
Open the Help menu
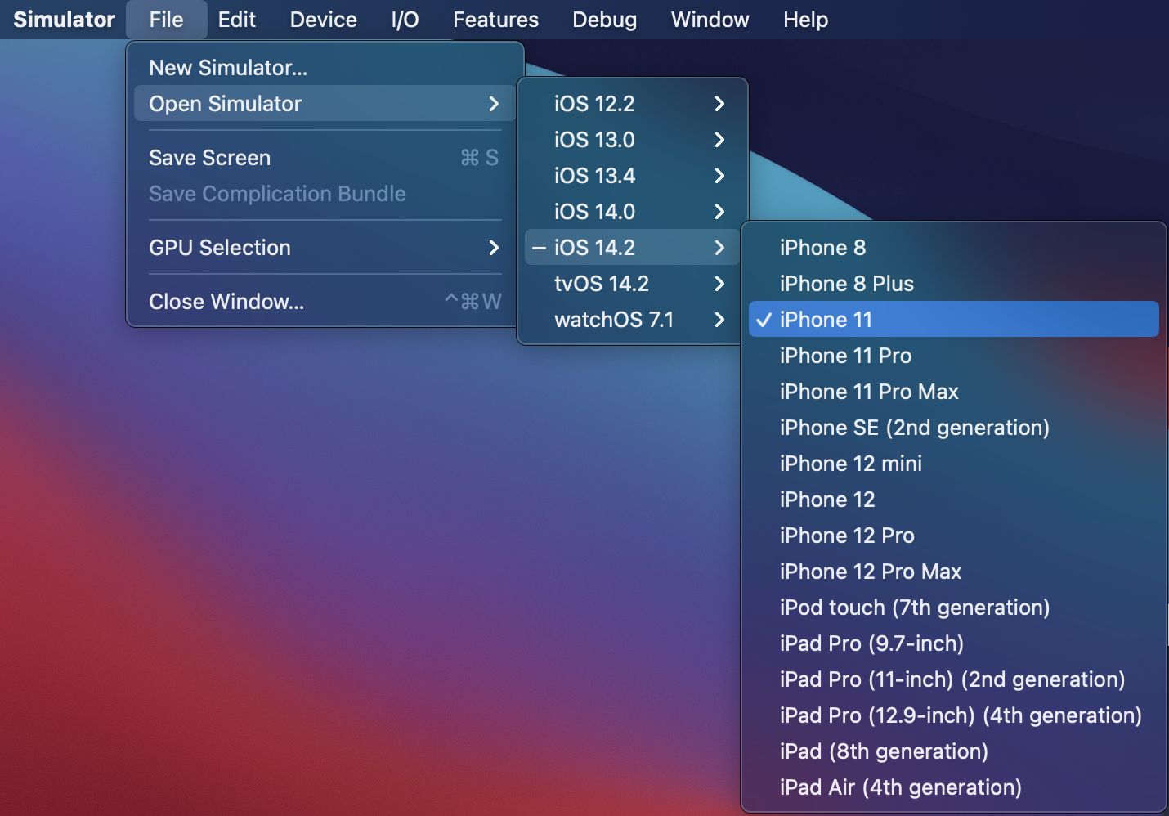(x=805, y=20)
